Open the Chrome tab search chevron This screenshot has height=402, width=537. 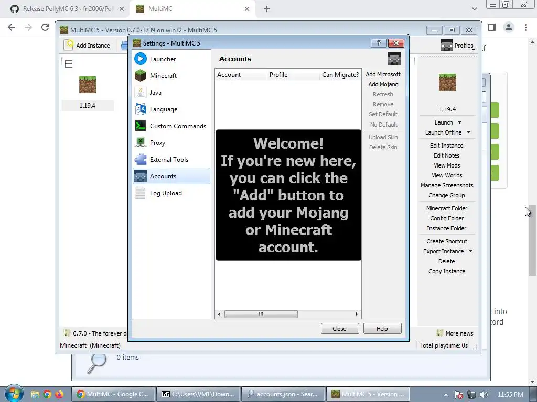coord(474,9)
